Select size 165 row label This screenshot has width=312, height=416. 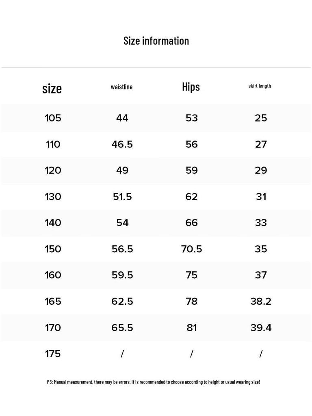pyautogui.click(x=53, y=301)
